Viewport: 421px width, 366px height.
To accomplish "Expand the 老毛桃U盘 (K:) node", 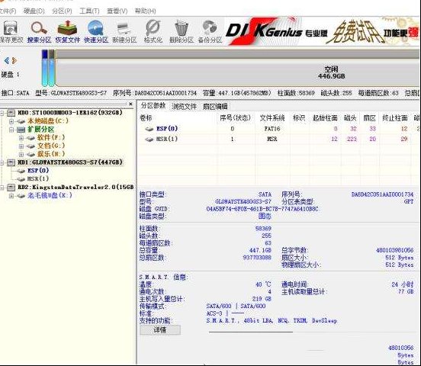I will click(11, 196).
